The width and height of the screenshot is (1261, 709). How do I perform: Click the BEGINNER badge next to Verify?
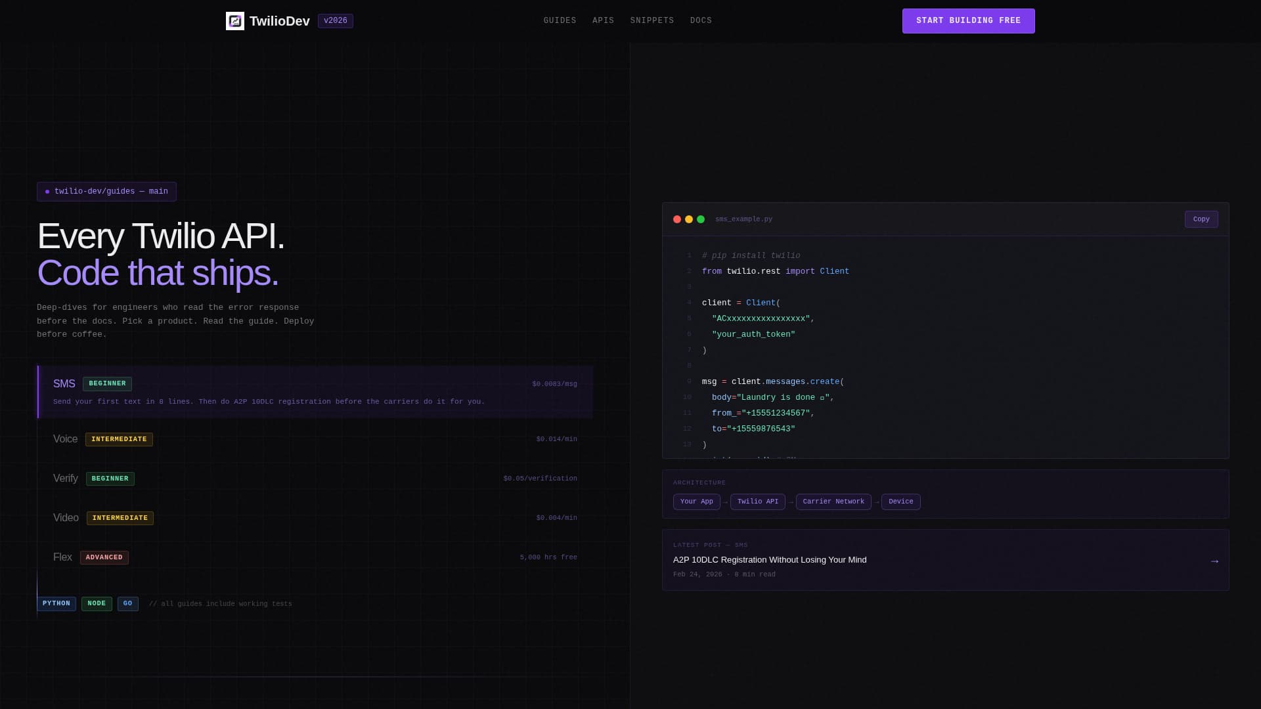tap(110, 479)
